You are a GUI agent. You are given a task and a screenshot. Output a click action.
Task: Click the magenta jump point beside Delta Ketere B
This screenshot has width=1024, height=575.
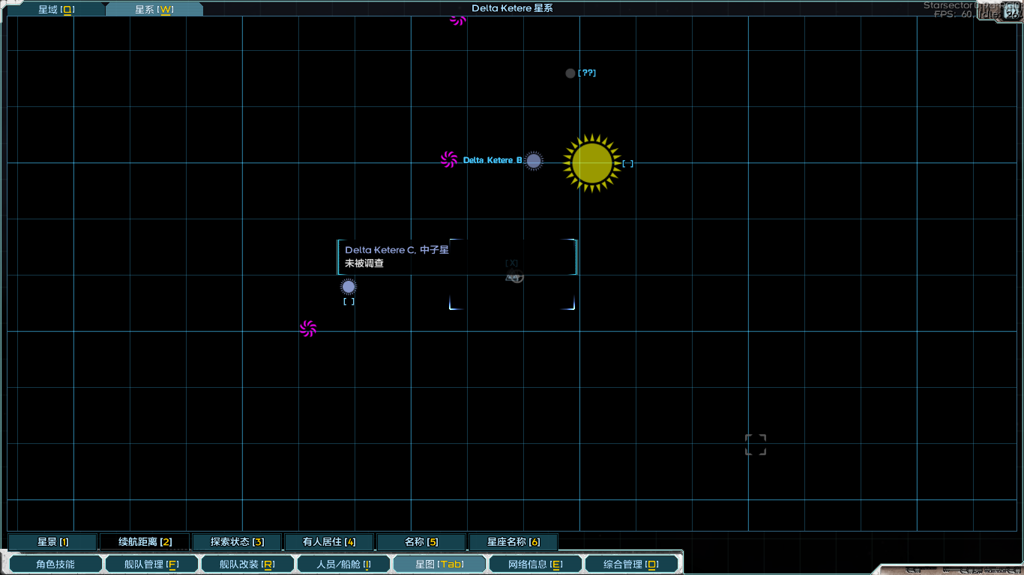[449, 159]
